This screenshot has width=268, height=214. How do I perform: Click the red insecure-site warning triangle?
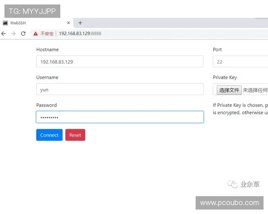(36, 33)
